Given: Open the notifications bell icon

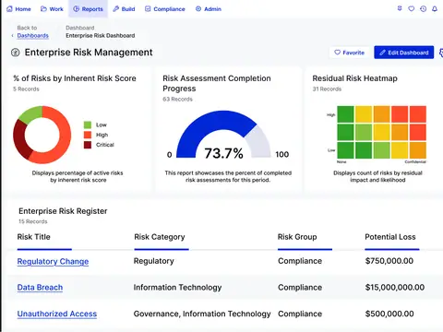Looking at the screenshot, I should tap(435, 8).
